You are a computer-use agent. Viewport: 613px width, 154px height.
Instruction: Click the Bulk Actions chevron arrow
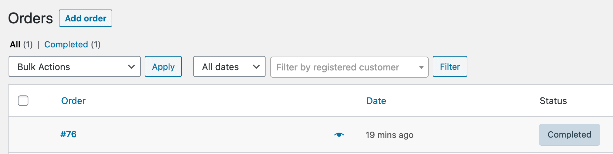coord(131,67)
